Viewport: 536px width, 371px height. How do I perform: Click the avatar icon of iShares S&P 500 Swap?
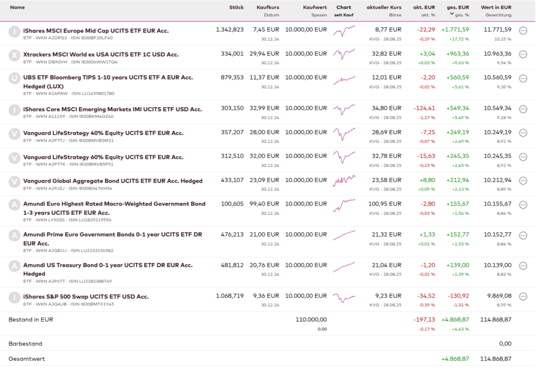coord(14,298)
